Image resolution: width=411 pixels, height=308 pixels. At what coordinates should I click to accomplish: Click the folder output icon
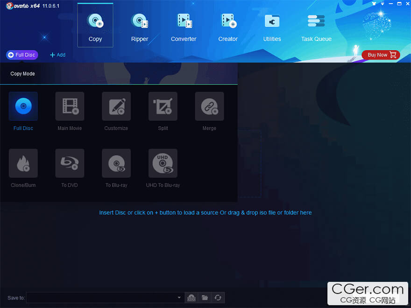(x=205, y=298)
